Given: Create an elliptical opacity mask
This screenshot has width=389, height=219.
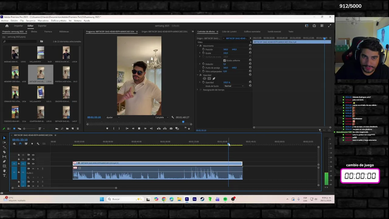Looking at the screenshot, I should [204, 78].
